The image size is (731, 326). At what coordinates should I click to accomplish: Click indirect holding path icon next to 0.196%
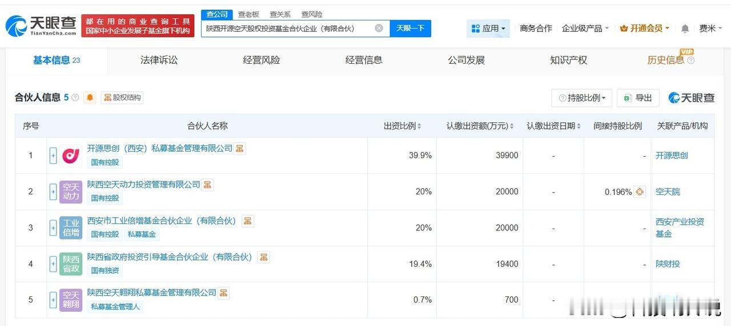tap(640, 191)
